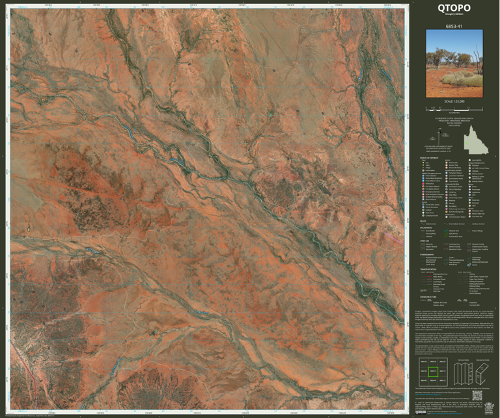Click the vertical folds diagram
The width and height of the screenshot is (500, 418).
click(463, 374)
